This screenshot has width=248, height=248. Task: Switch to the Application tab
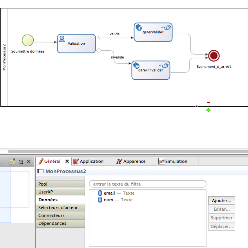(91, 161)
